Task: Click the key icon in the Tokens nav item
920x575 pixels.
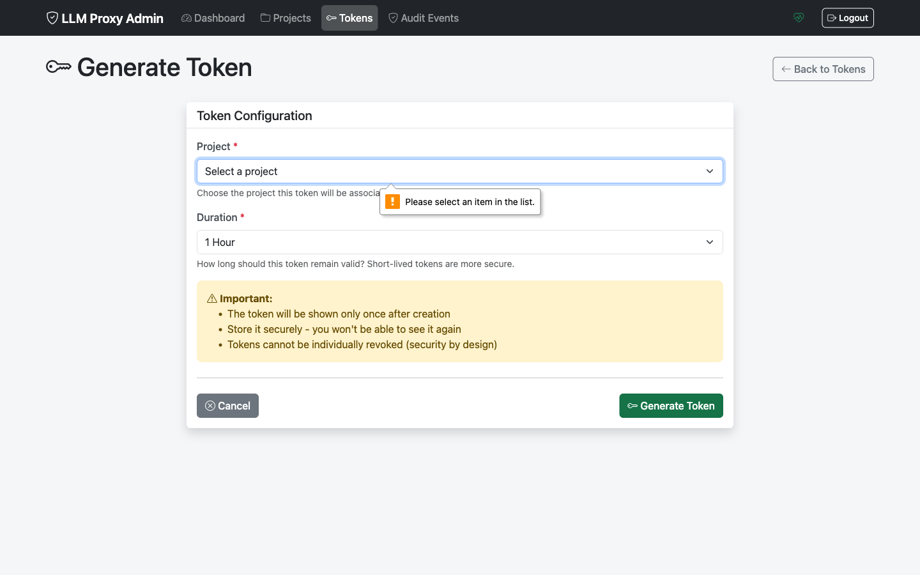Action: tap(333, 18)
